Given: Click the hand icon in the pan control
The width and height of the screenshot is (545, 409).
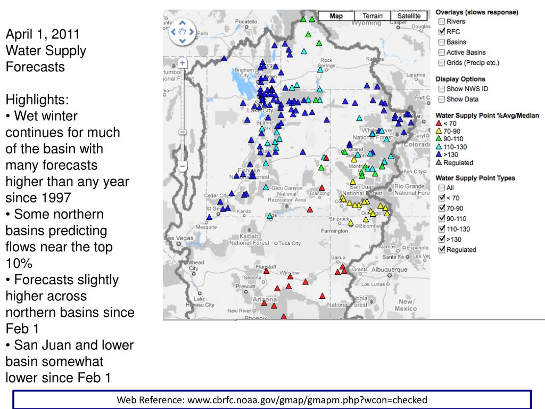Looking at the screenshot, I should pos(183,32).
